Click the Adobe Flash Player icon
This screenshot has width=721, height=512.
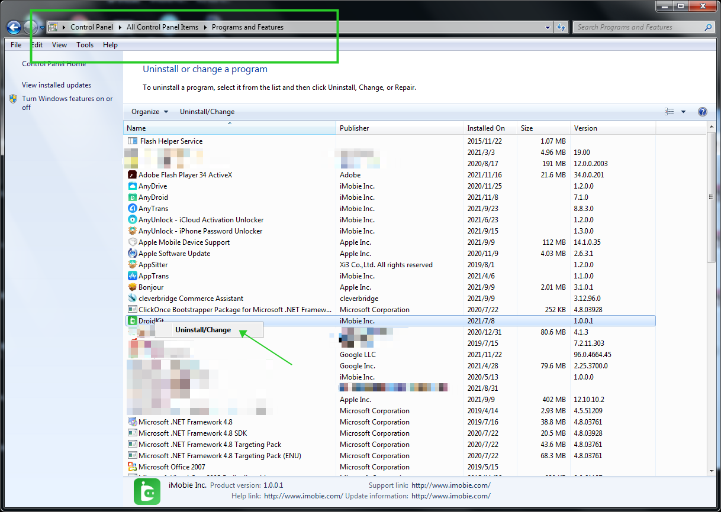[x=133, y=175]
